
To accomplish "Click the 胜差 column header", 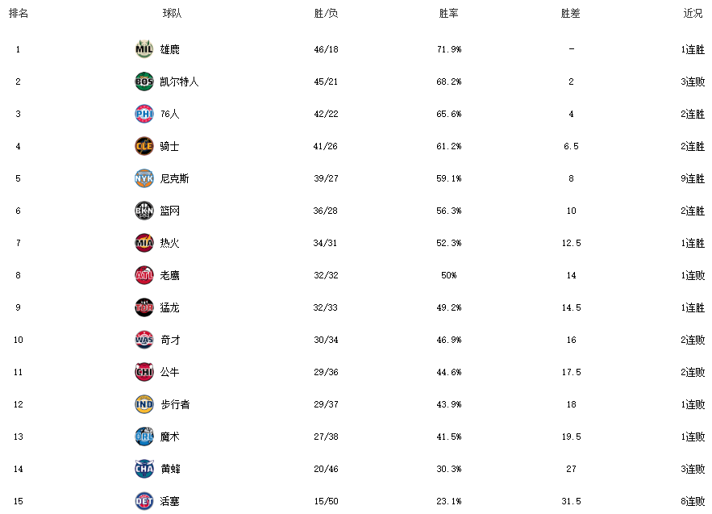I will (571, 14).
